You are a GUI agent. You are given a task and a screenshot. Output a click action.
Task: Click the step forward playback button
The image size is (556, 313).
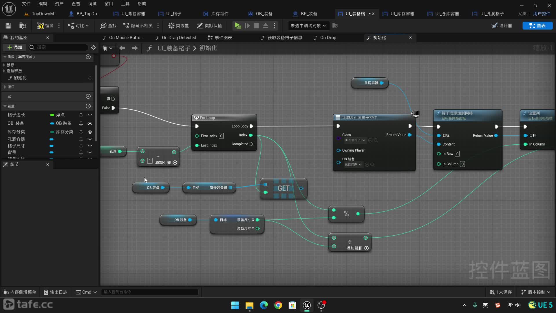pos(247,26)
